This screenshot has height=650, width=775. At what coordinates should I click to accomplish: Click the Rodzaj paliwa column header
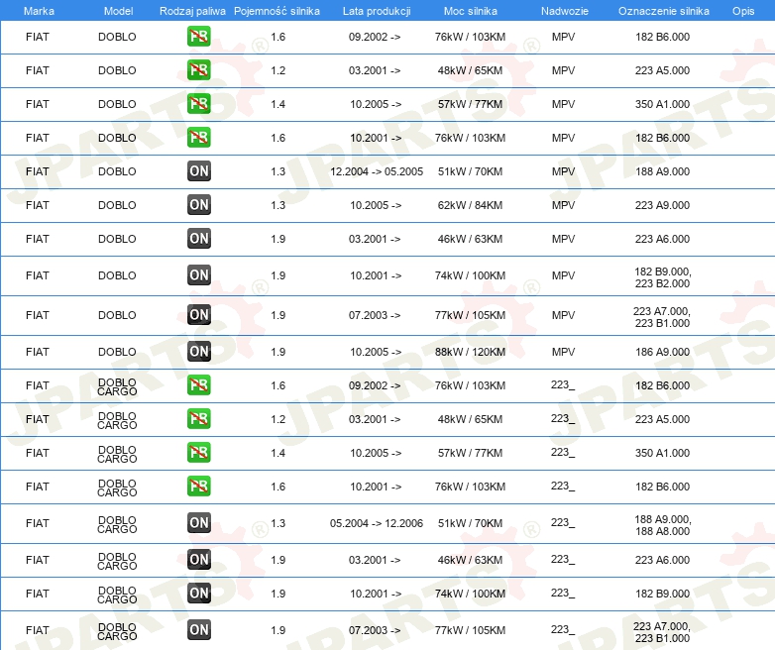(x=192, y=11)
